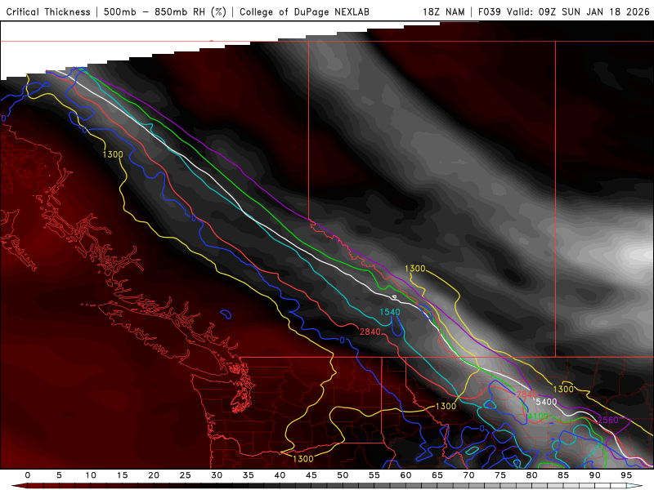Click the colorbar tick label 65
Viewport: 654px width, 490px height.
tap(437, 475)
